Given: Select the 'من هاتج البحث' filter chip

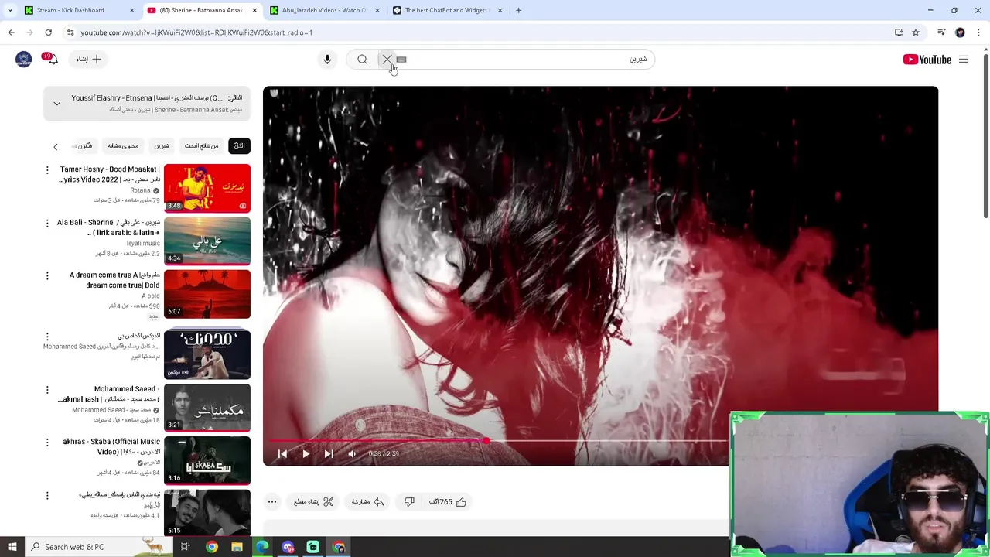Looking at the screenshot, I should point(201,146).
